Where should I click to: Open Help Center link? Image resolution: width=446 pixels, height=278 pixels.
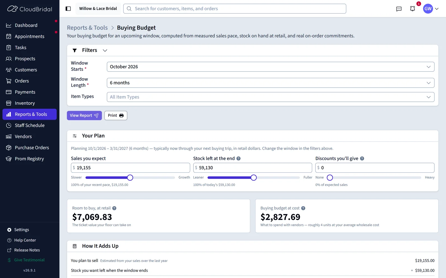click(25, 240)
